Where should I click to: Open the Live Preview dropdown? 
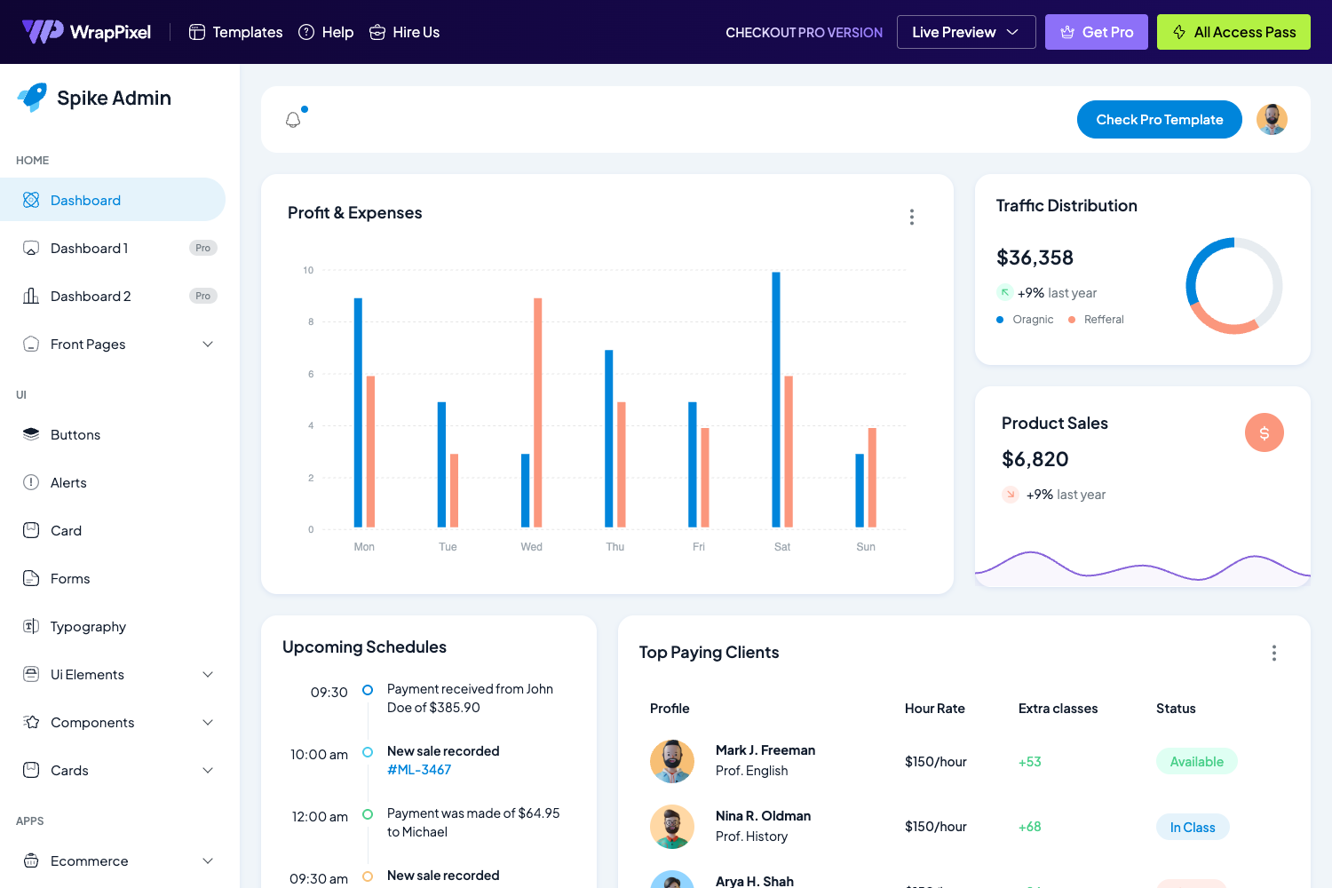966,31
